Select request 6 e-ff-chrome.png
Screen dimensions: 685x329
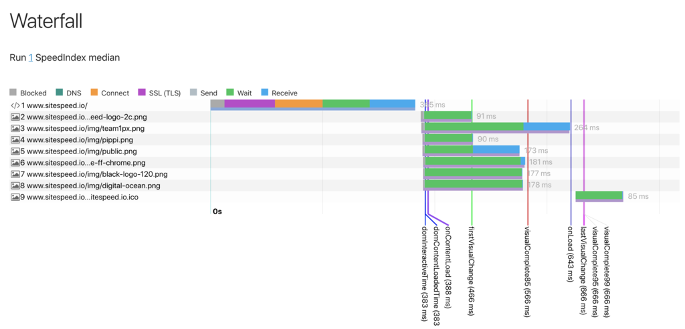click(345, 163)
